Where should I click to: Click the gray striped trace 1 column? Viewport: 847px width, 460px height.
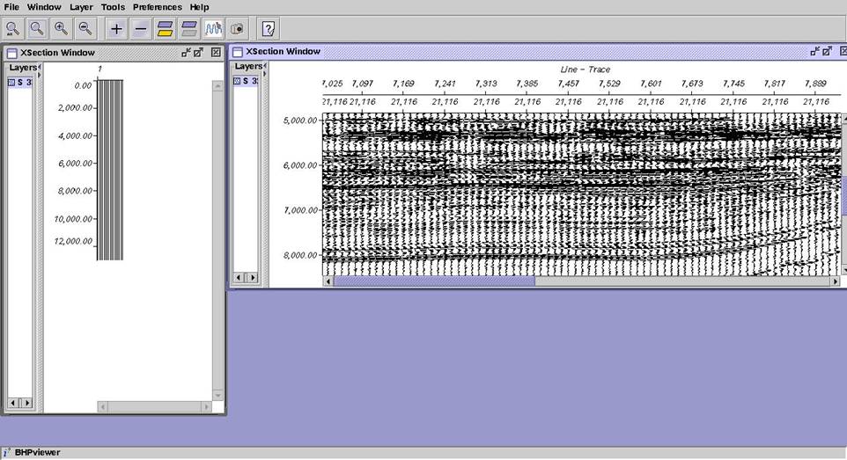[x=110, y=170]
